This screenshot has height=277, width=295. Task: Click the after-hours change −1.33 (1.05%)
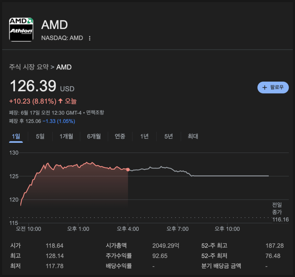pyautogui.click(x=59, y=121)
